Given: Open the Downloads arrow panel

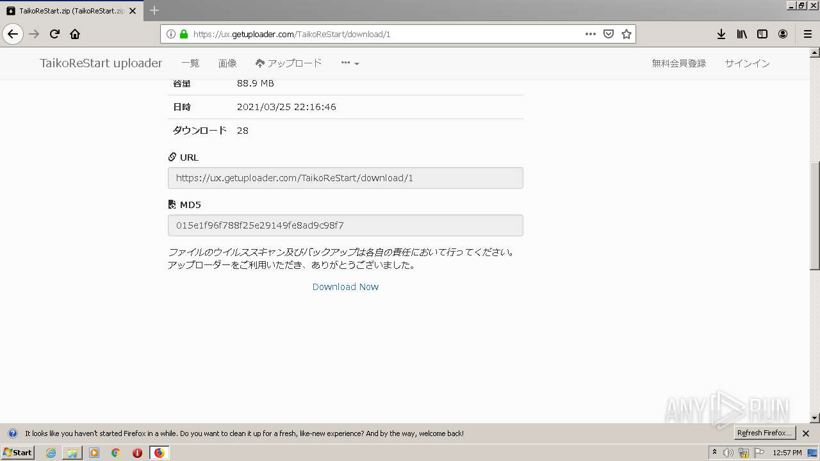Looking at the screenshot, I should point(721,34).
